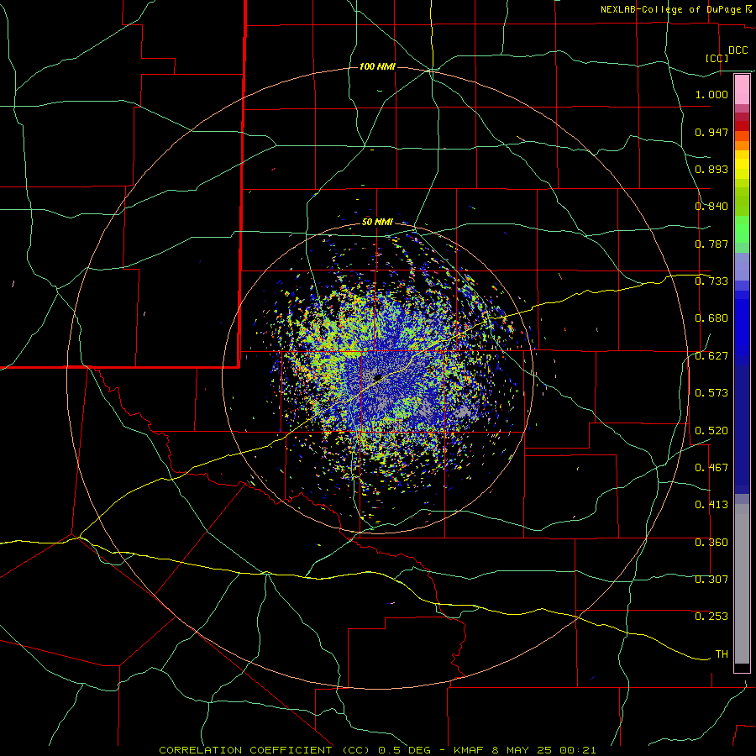Screen dimensions: 756x756
Task: Select the 0.467 legend value
Action: tap(711, 468)
